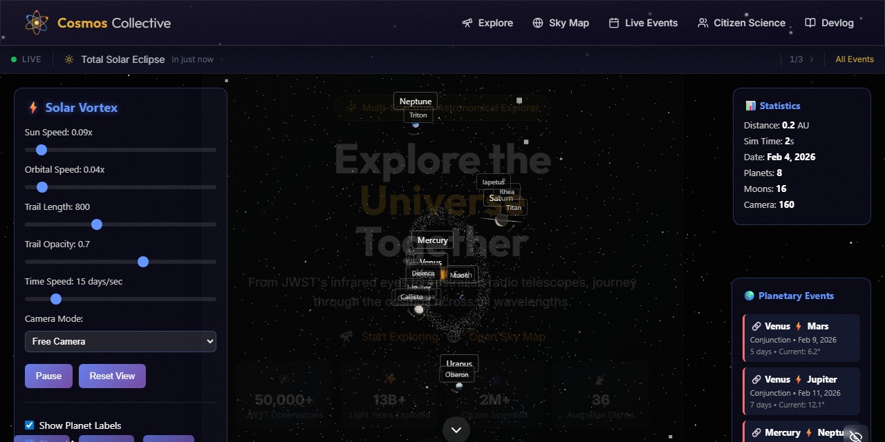Toggle the Show Planet Labels checkbox

click(x=29, y=425)
